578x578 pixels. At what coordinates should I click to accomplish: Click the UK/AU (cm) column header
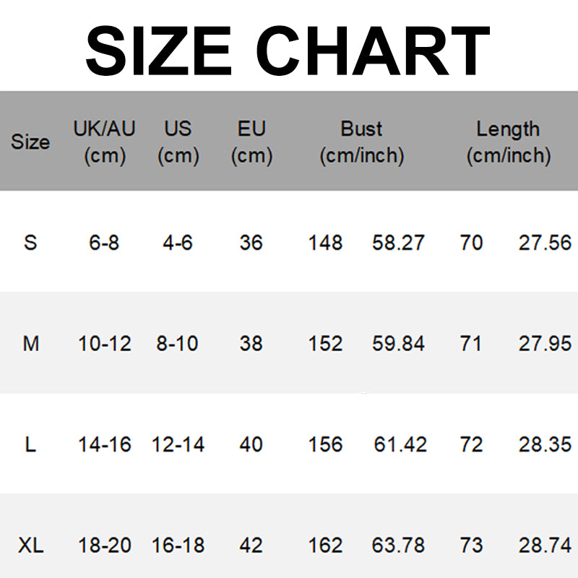[105, 142]
